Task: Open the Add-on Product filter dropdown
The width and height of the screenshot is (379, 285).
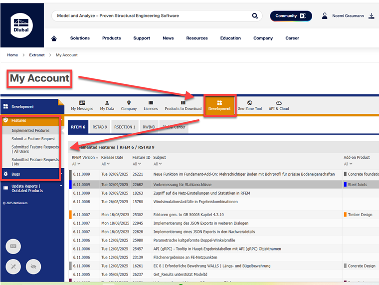Action: click(348, 164)
